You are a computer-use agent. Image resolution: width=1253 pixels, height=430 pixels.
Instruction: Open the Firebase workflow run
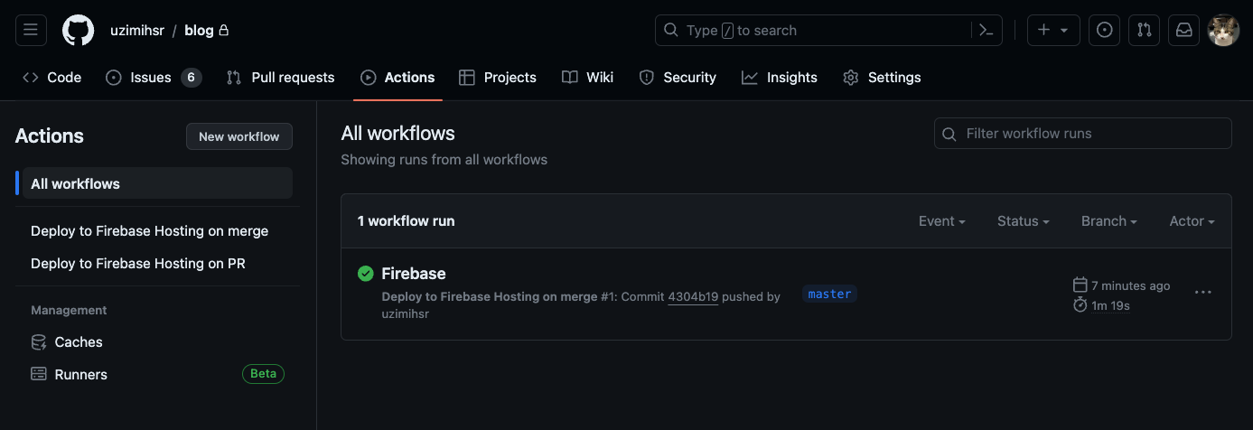414,274
